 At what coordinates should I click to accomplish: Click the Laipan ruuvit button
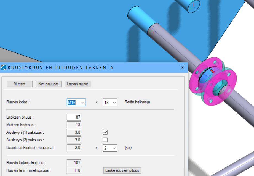[77, 84]
